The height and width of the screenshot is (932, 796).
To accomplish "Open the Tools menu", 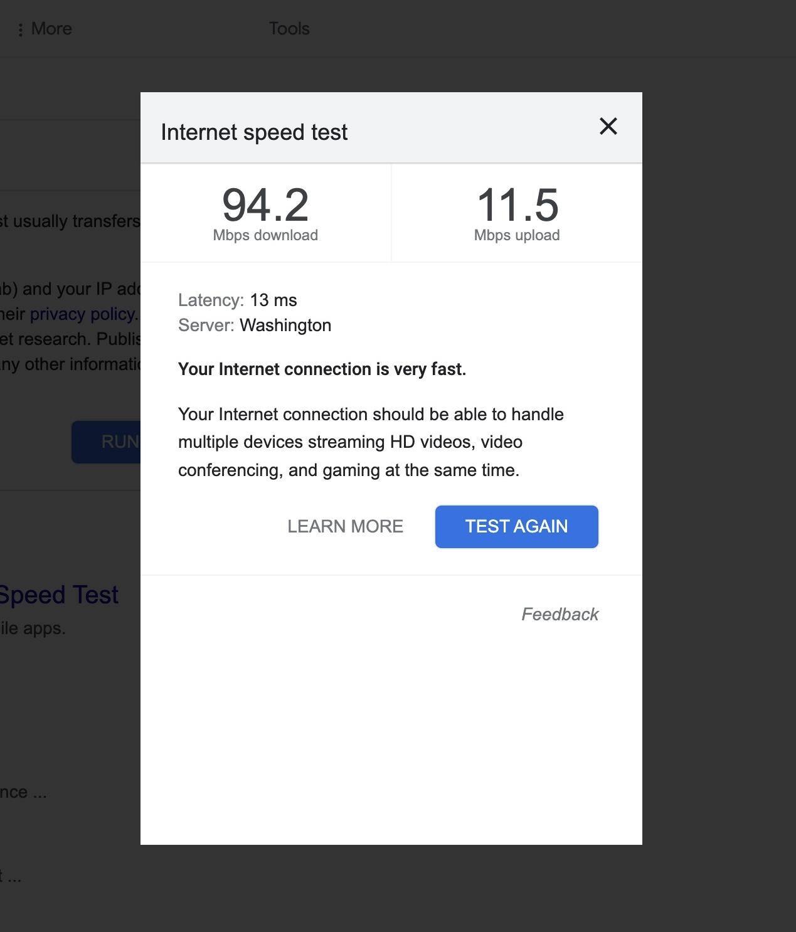I will [289, 29].
